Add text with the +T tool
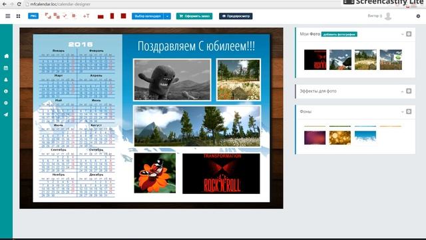426x240 pixels. pos(86,16)
